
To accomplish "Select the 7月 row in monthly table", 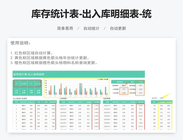I will click(x=162, y=126).
